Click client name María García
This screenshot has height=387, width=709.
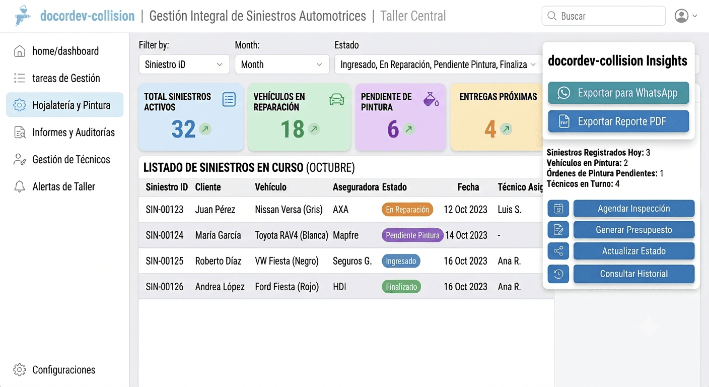coord(218,235)
